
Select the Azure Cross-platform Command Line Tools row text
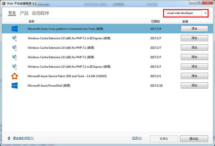66,29
